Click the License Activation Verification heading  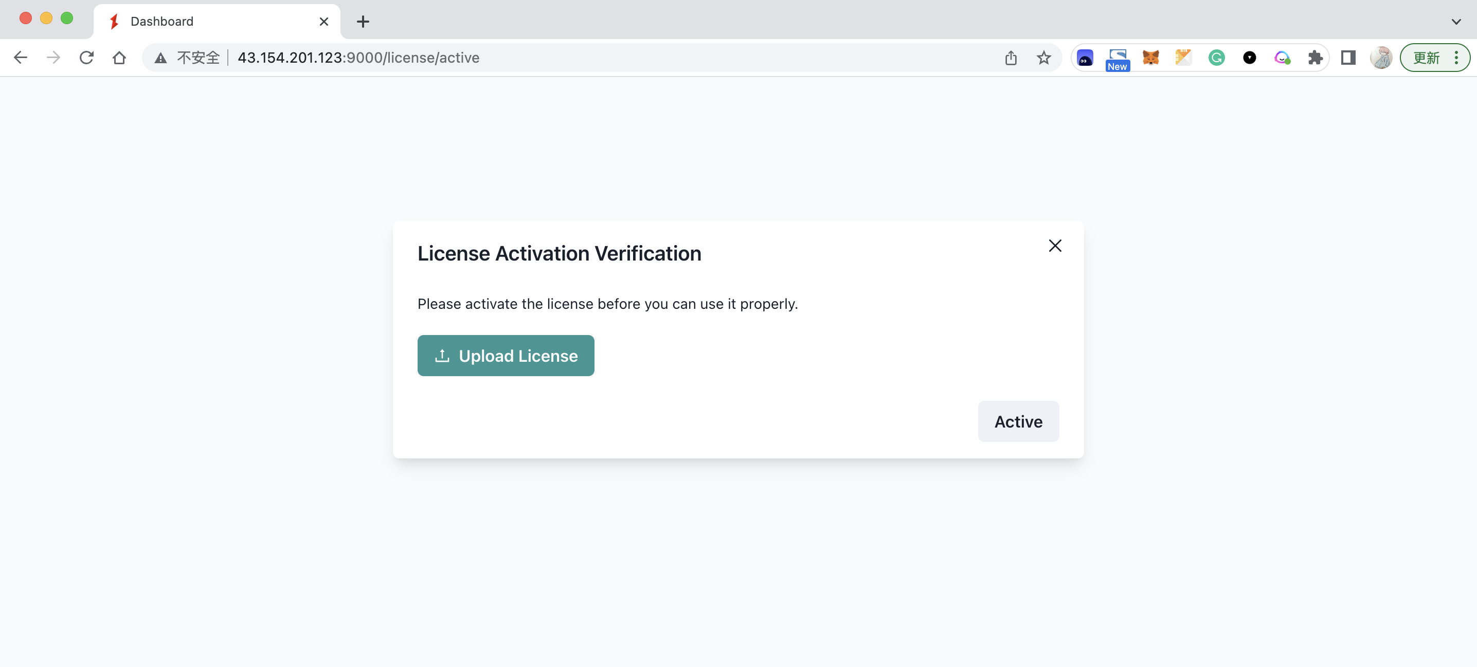coord(560,253)
